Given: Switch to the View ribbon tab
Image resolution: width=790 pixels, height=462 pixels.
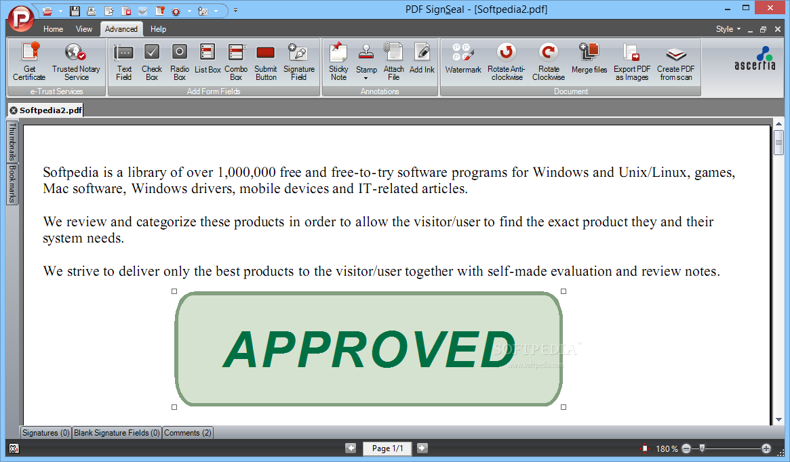Looking at the screenshot, I should (83, 29).
